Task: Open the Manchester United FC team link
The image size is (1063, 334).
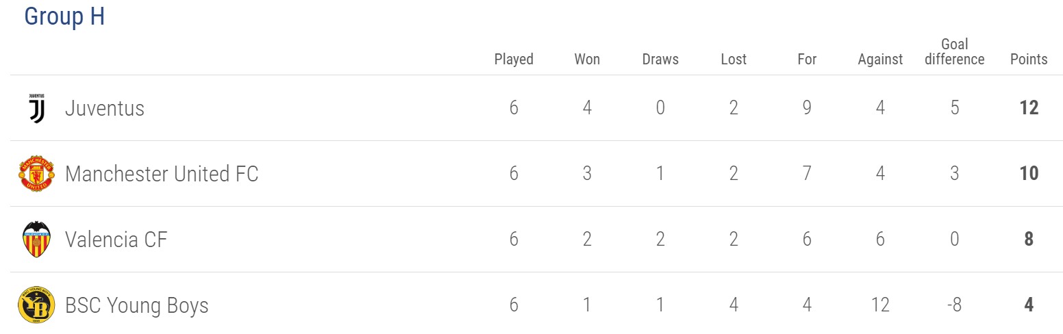Action: click(x=162, y=174)
